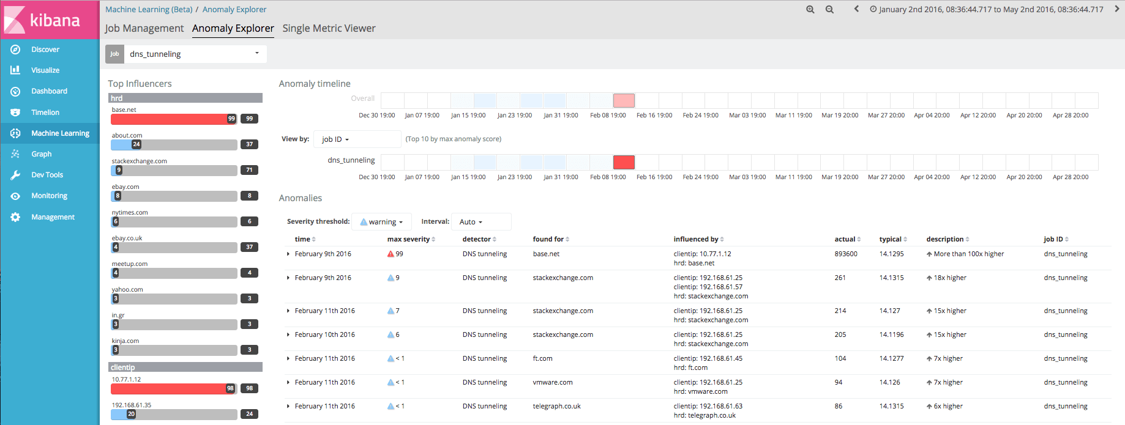Open Graph icon in sidebar
1125x425 pixels.
click(15, 154)
